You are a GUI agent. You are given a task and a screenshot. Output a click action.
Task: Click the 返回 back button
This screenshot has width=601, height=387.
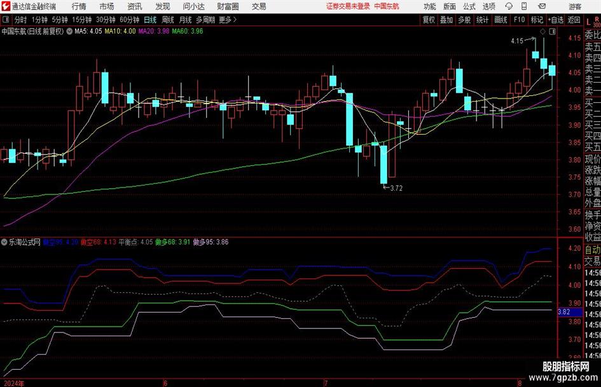coord(574,20)
